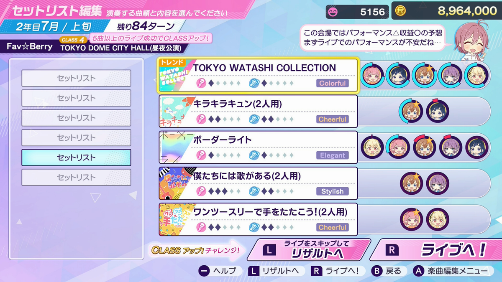Open 楽曲編集メニュー from bottom bar

[451, 271]
